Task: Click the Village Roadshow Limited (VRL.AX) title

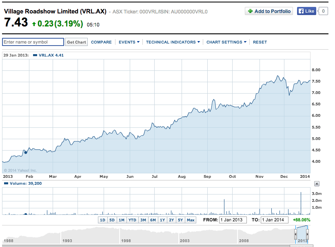Action: tap(55, 11)
